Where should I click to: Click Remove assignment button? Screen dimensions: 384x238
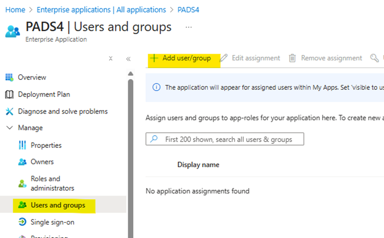(325, 58)
